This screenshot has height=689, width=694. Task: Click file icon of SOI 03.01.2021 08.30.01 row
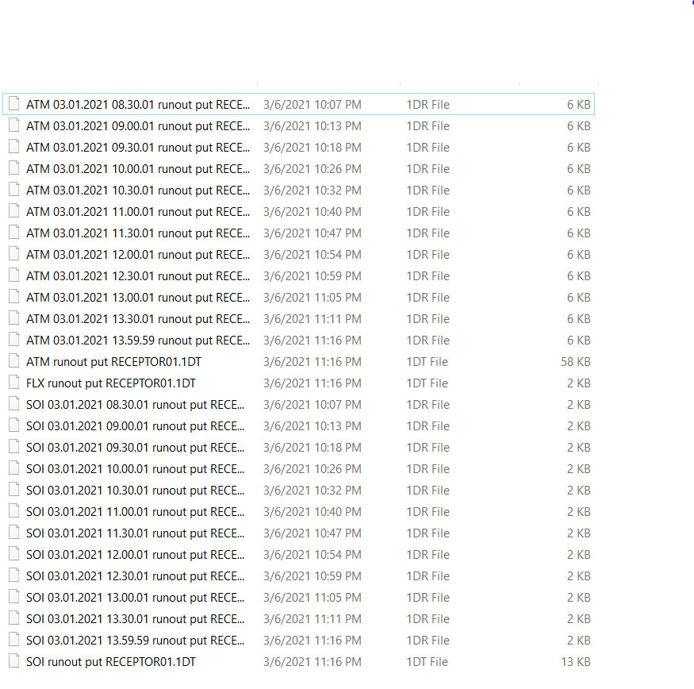(14, 404)
